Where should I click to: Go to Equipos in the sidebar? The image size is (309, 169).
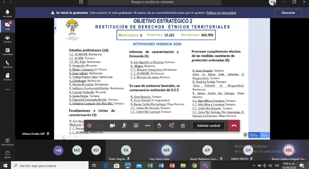[x=7, y=39]
